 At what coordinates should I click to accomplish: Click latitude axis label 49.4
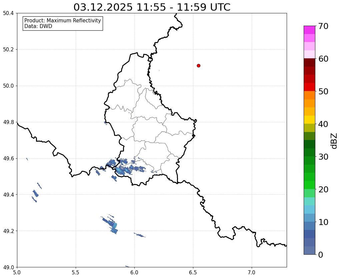(x=8, y=195)
